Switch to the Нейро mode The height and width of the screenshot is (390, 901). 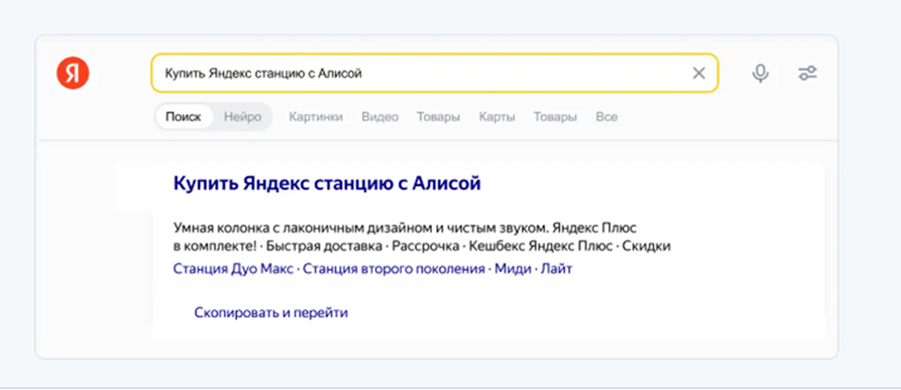click(242, 117)
